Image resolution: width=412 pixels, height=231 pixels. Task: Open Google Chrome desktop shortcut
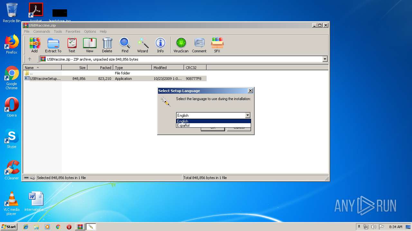click(x=12, y=78)
